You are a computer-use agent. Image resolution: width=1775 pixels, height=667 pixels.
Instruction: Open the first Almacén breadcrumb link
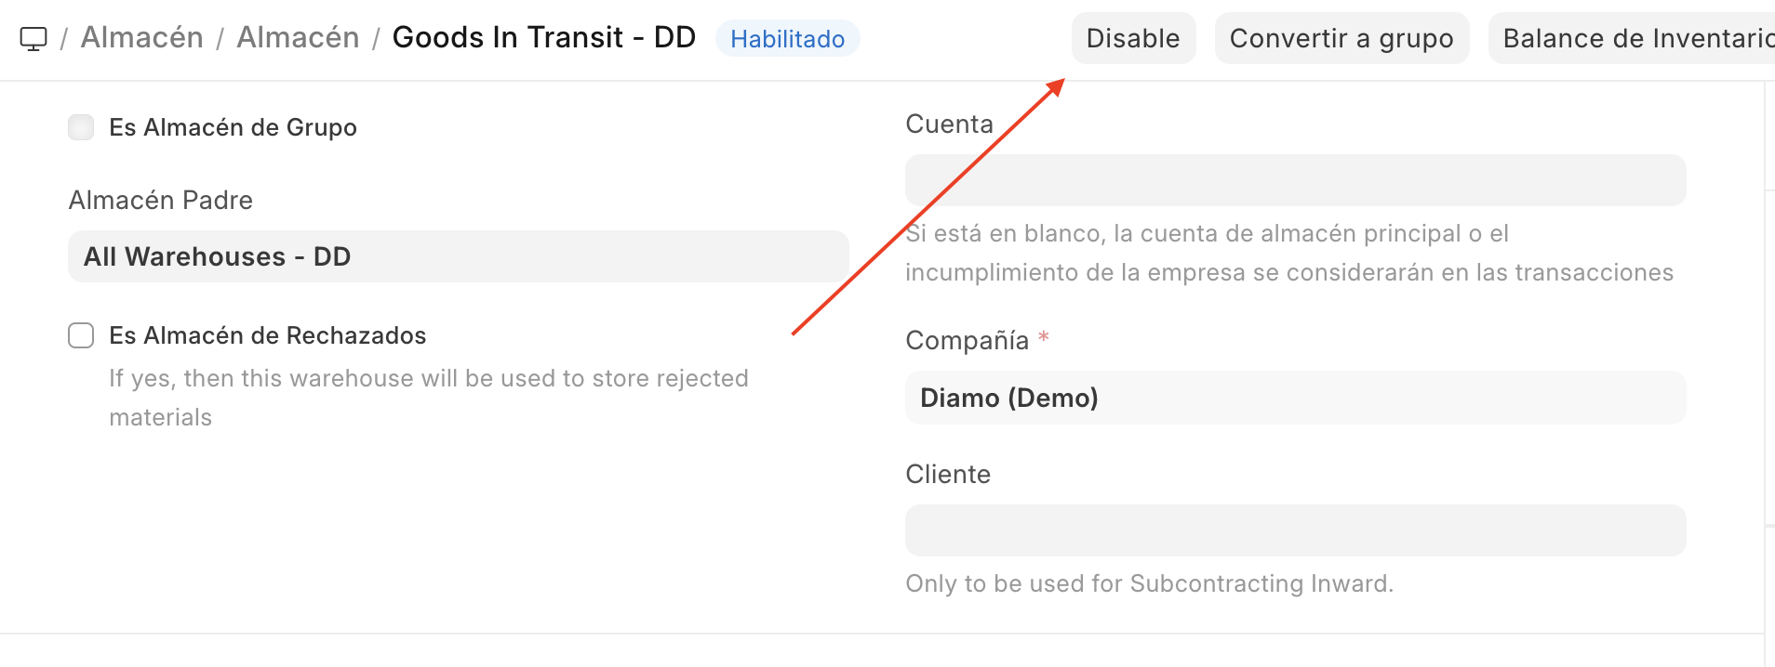(141, 38)
